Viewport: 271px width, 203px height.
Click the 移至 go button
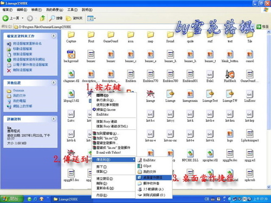[x=262, y=27]
